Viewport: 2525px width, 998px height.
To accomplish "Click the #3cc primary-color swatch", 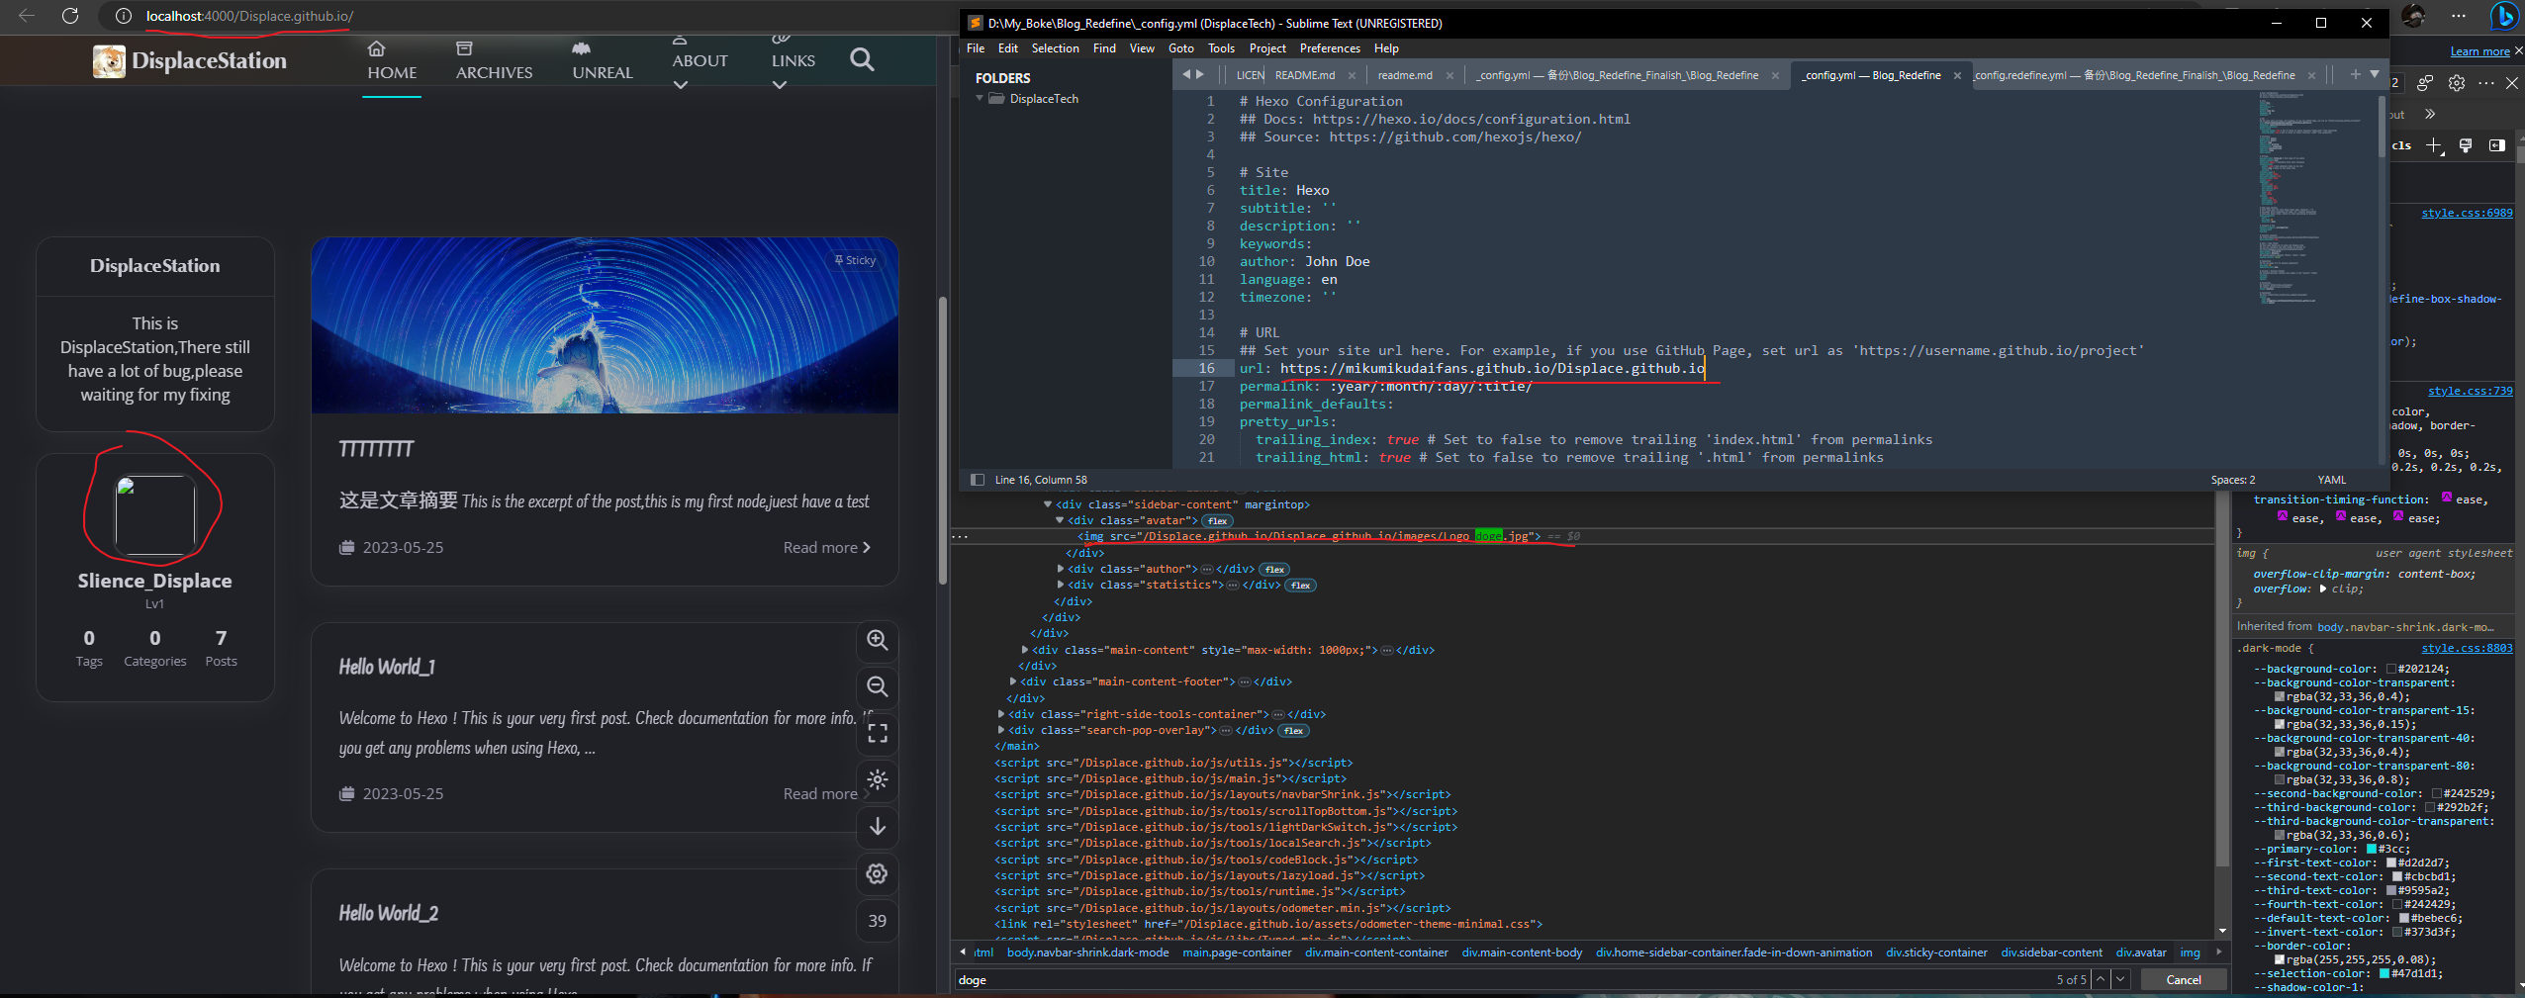I will pos(2371,850).
